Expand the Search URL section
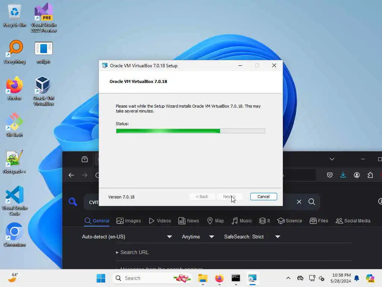This screenshot has height=287, width=382. coord(132,252)
